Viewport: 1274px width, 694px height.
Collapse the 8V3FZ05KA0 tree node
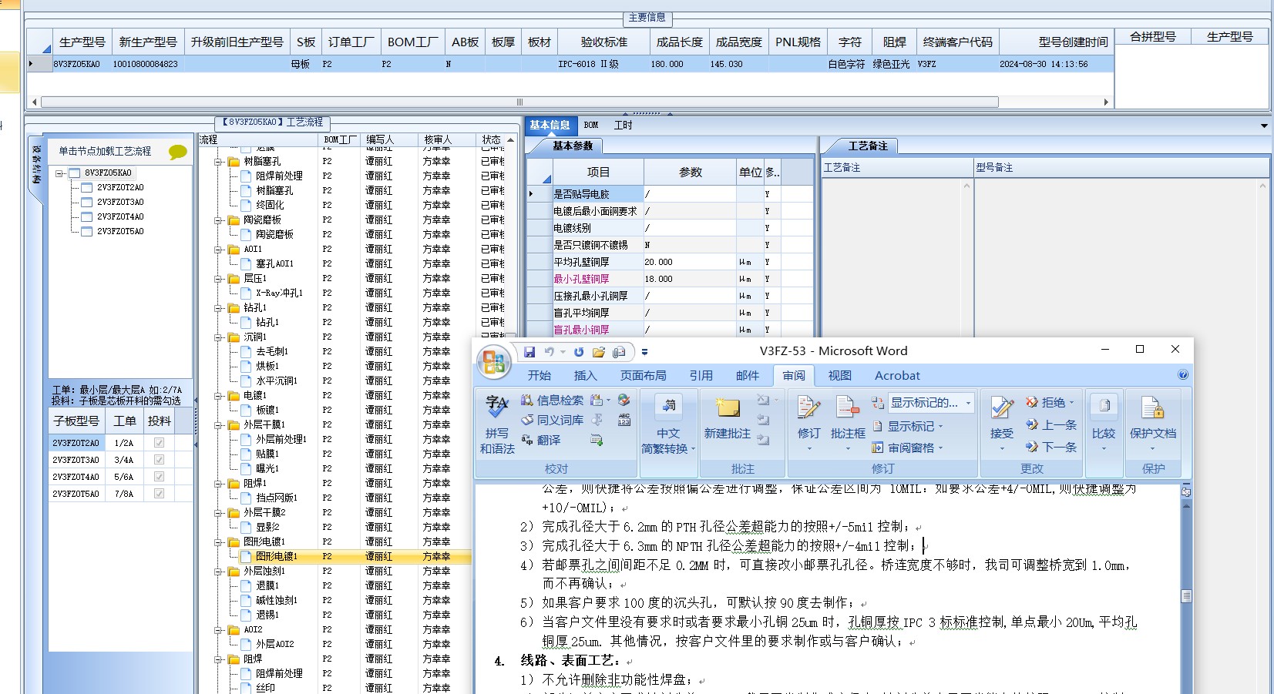point(59,173)
